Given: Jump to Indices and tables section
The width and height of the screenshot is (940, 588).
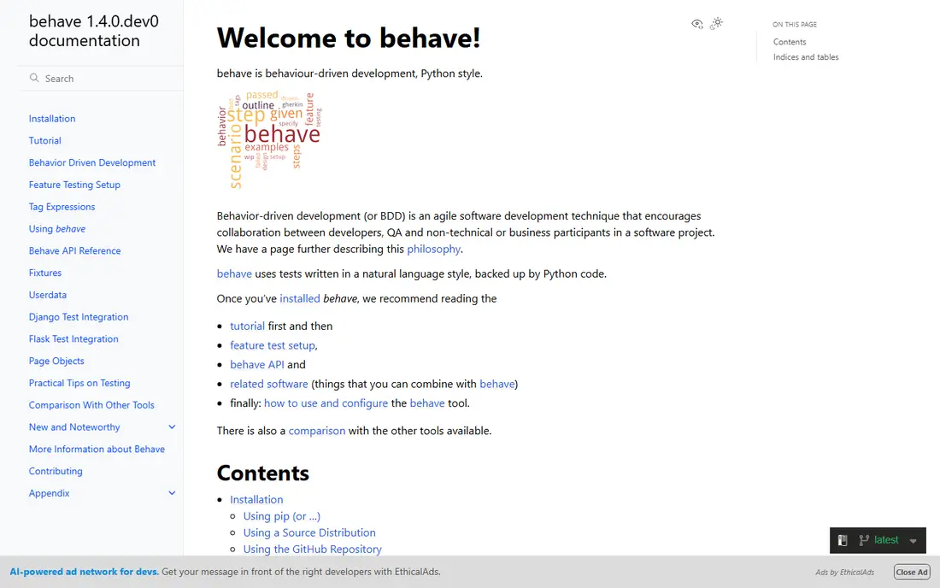Looking at the screenshot, I should click(x=806, y=57).
